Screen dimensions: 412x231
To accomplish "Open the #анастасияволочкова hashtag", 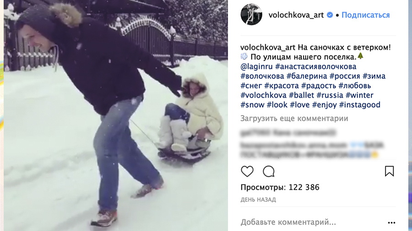I will [315, 67].
